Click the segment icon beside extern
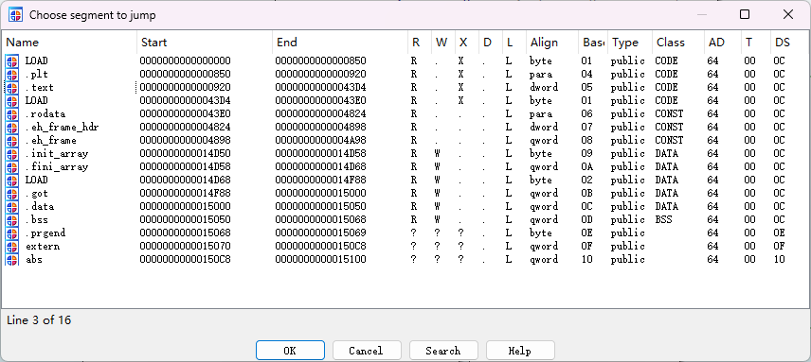The height and width of the screenshot is (362, 811). coord(12,247)
